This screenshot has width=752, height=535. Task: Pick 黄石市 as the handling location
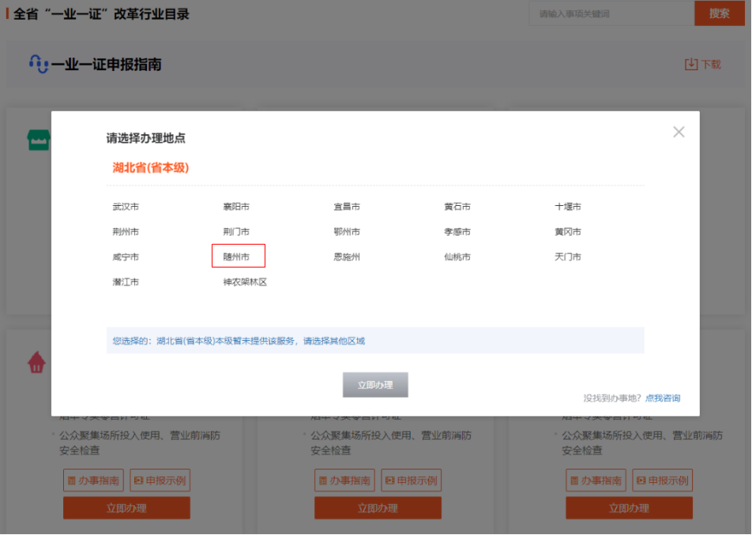point(457,207)
